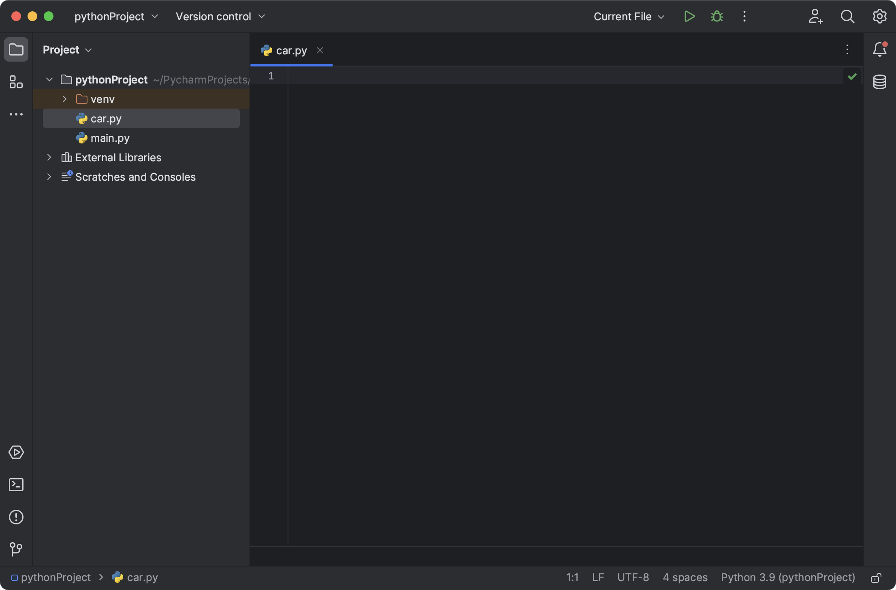Collapse the pythonProject root folder

[x=49, y=79]
